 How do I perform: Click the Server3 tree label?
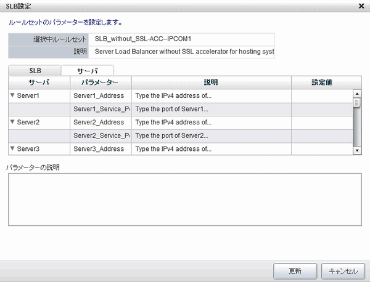(28, 149)
